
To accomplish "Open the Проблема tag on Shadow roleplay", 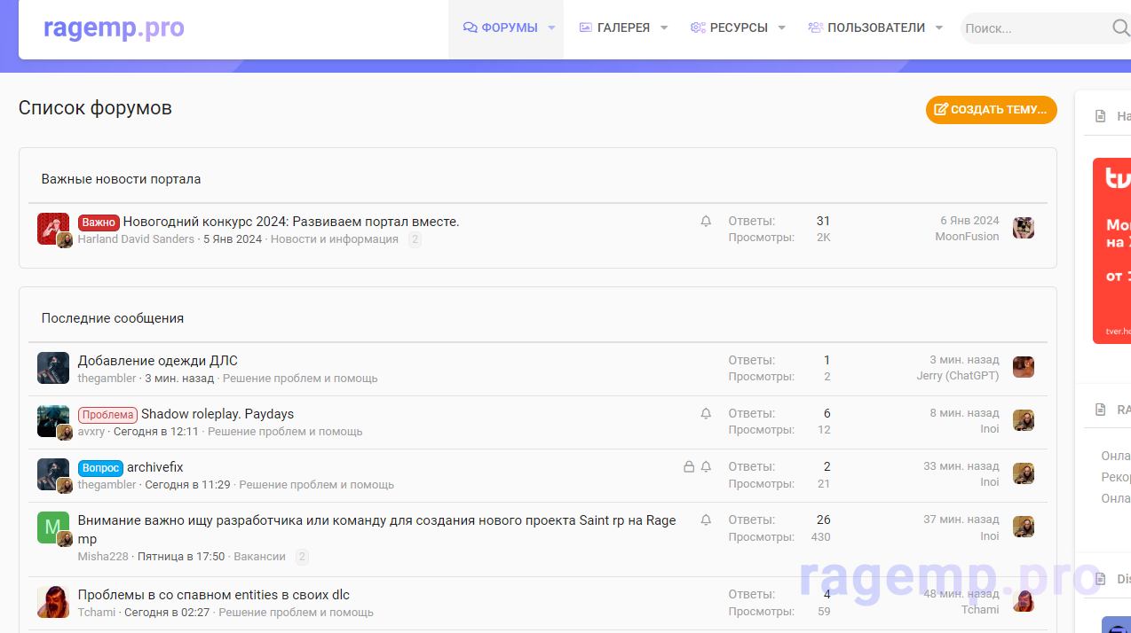I will [x=107, y=415].
